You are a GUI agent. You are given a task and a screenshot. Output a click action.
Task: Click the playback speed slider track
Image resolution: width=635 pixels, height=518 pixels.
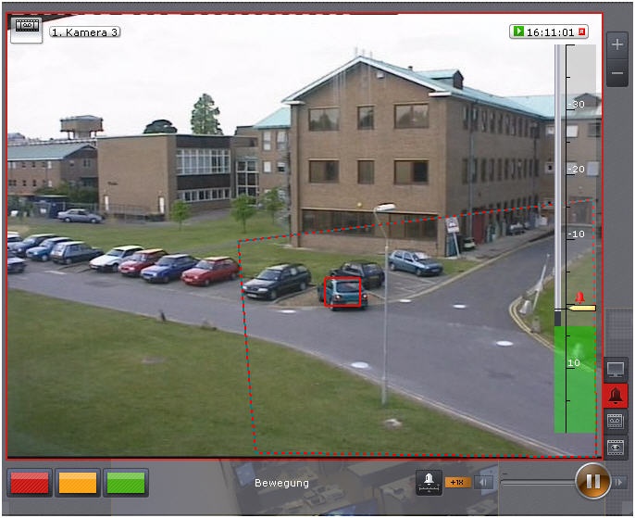click(x=538, y=482)
